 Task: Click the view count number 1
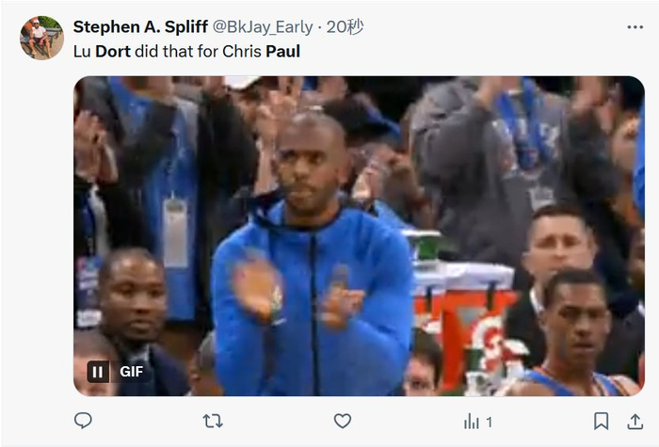point(489,422)
